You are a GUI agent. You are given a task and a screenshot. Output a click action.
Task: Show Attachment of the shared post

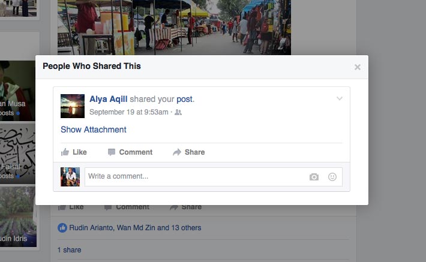coord(94,130)
